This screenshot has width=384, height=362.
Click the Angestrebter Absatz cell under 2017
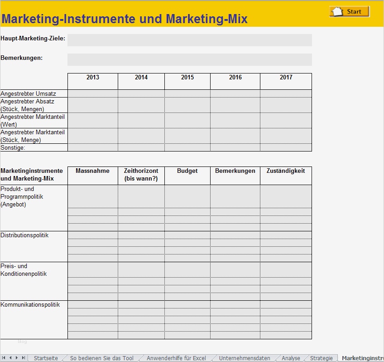(286, 105)
